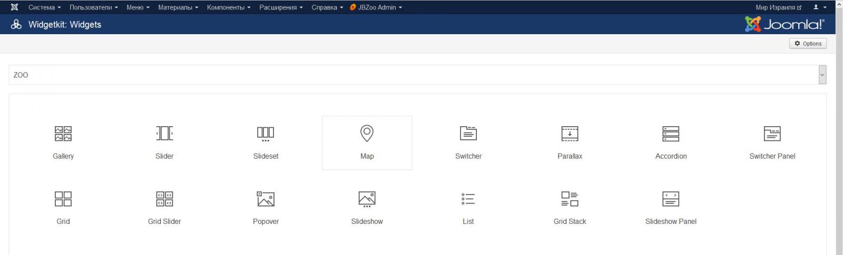Choose the Slider widget icon
This screenshot has height=255, width=843.
(x=164, y=134)
